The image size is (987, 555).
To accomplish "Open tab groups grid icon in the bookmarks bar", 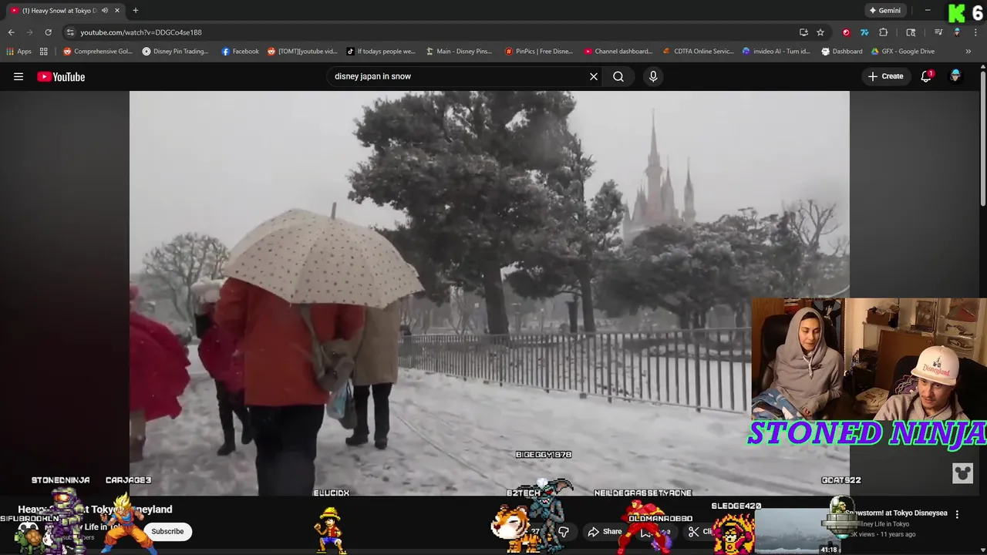I will pos(44,52).
